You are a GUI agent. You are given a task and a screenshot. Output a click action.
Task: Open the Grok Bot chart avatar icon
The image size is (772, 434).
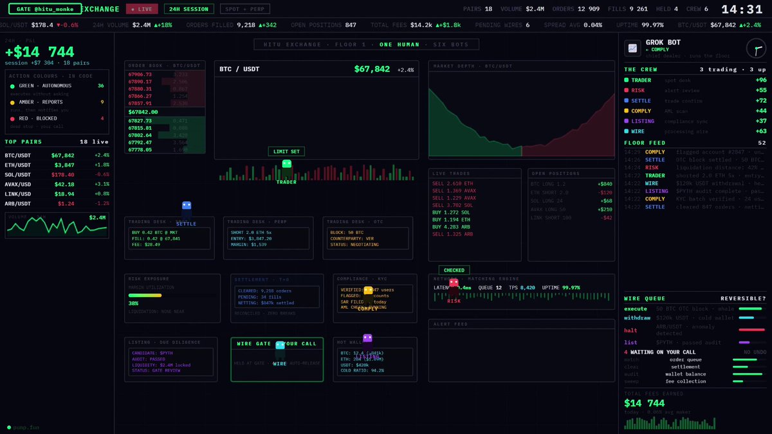tap(633, 48)
